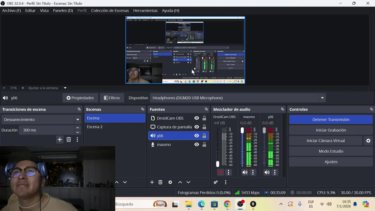Open the Desvanecimiento transition dropdown
375x211 pixels.
tap(41, 120)
